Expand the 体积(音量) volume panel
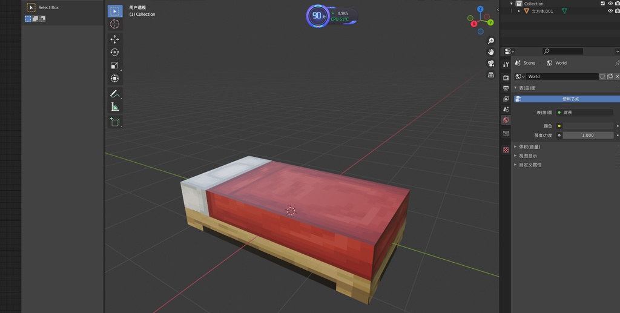 (x=515, y=147)
